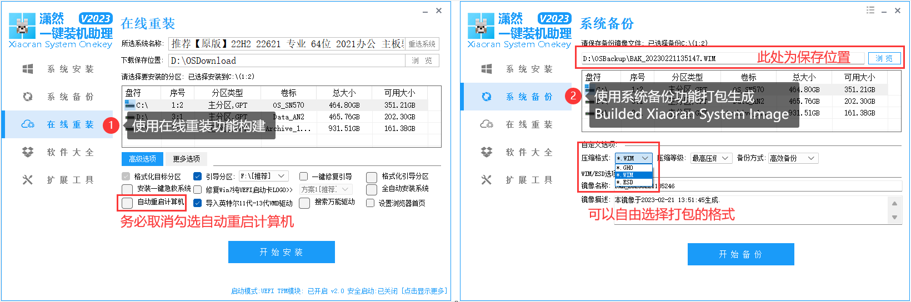Screen dimensions: 911x302
Task: Select the 高级选项 tab
Action: point(142,159)
